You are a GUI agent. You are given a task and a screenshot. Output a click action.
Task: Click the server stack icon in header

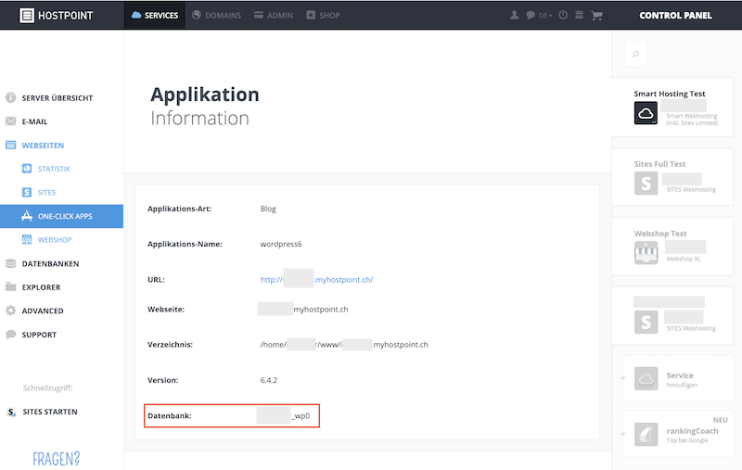(x=579, y=15)
